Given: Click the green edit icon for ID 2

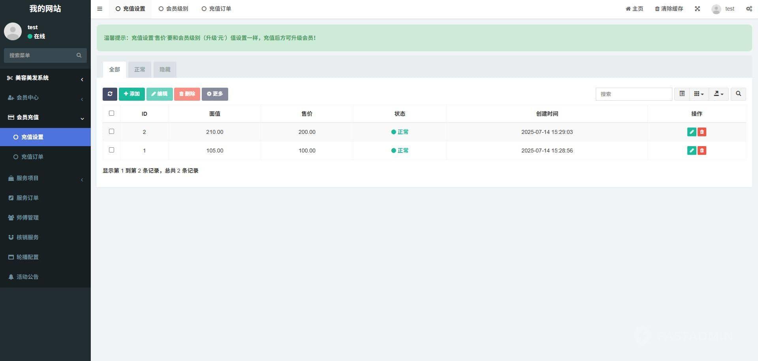Looking at the screenshot, I should click(691, 132).
